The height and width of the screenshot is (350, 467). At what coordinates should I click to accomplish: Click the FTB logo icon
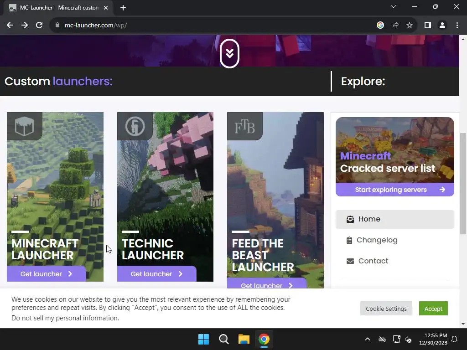(x=245, y=126)
